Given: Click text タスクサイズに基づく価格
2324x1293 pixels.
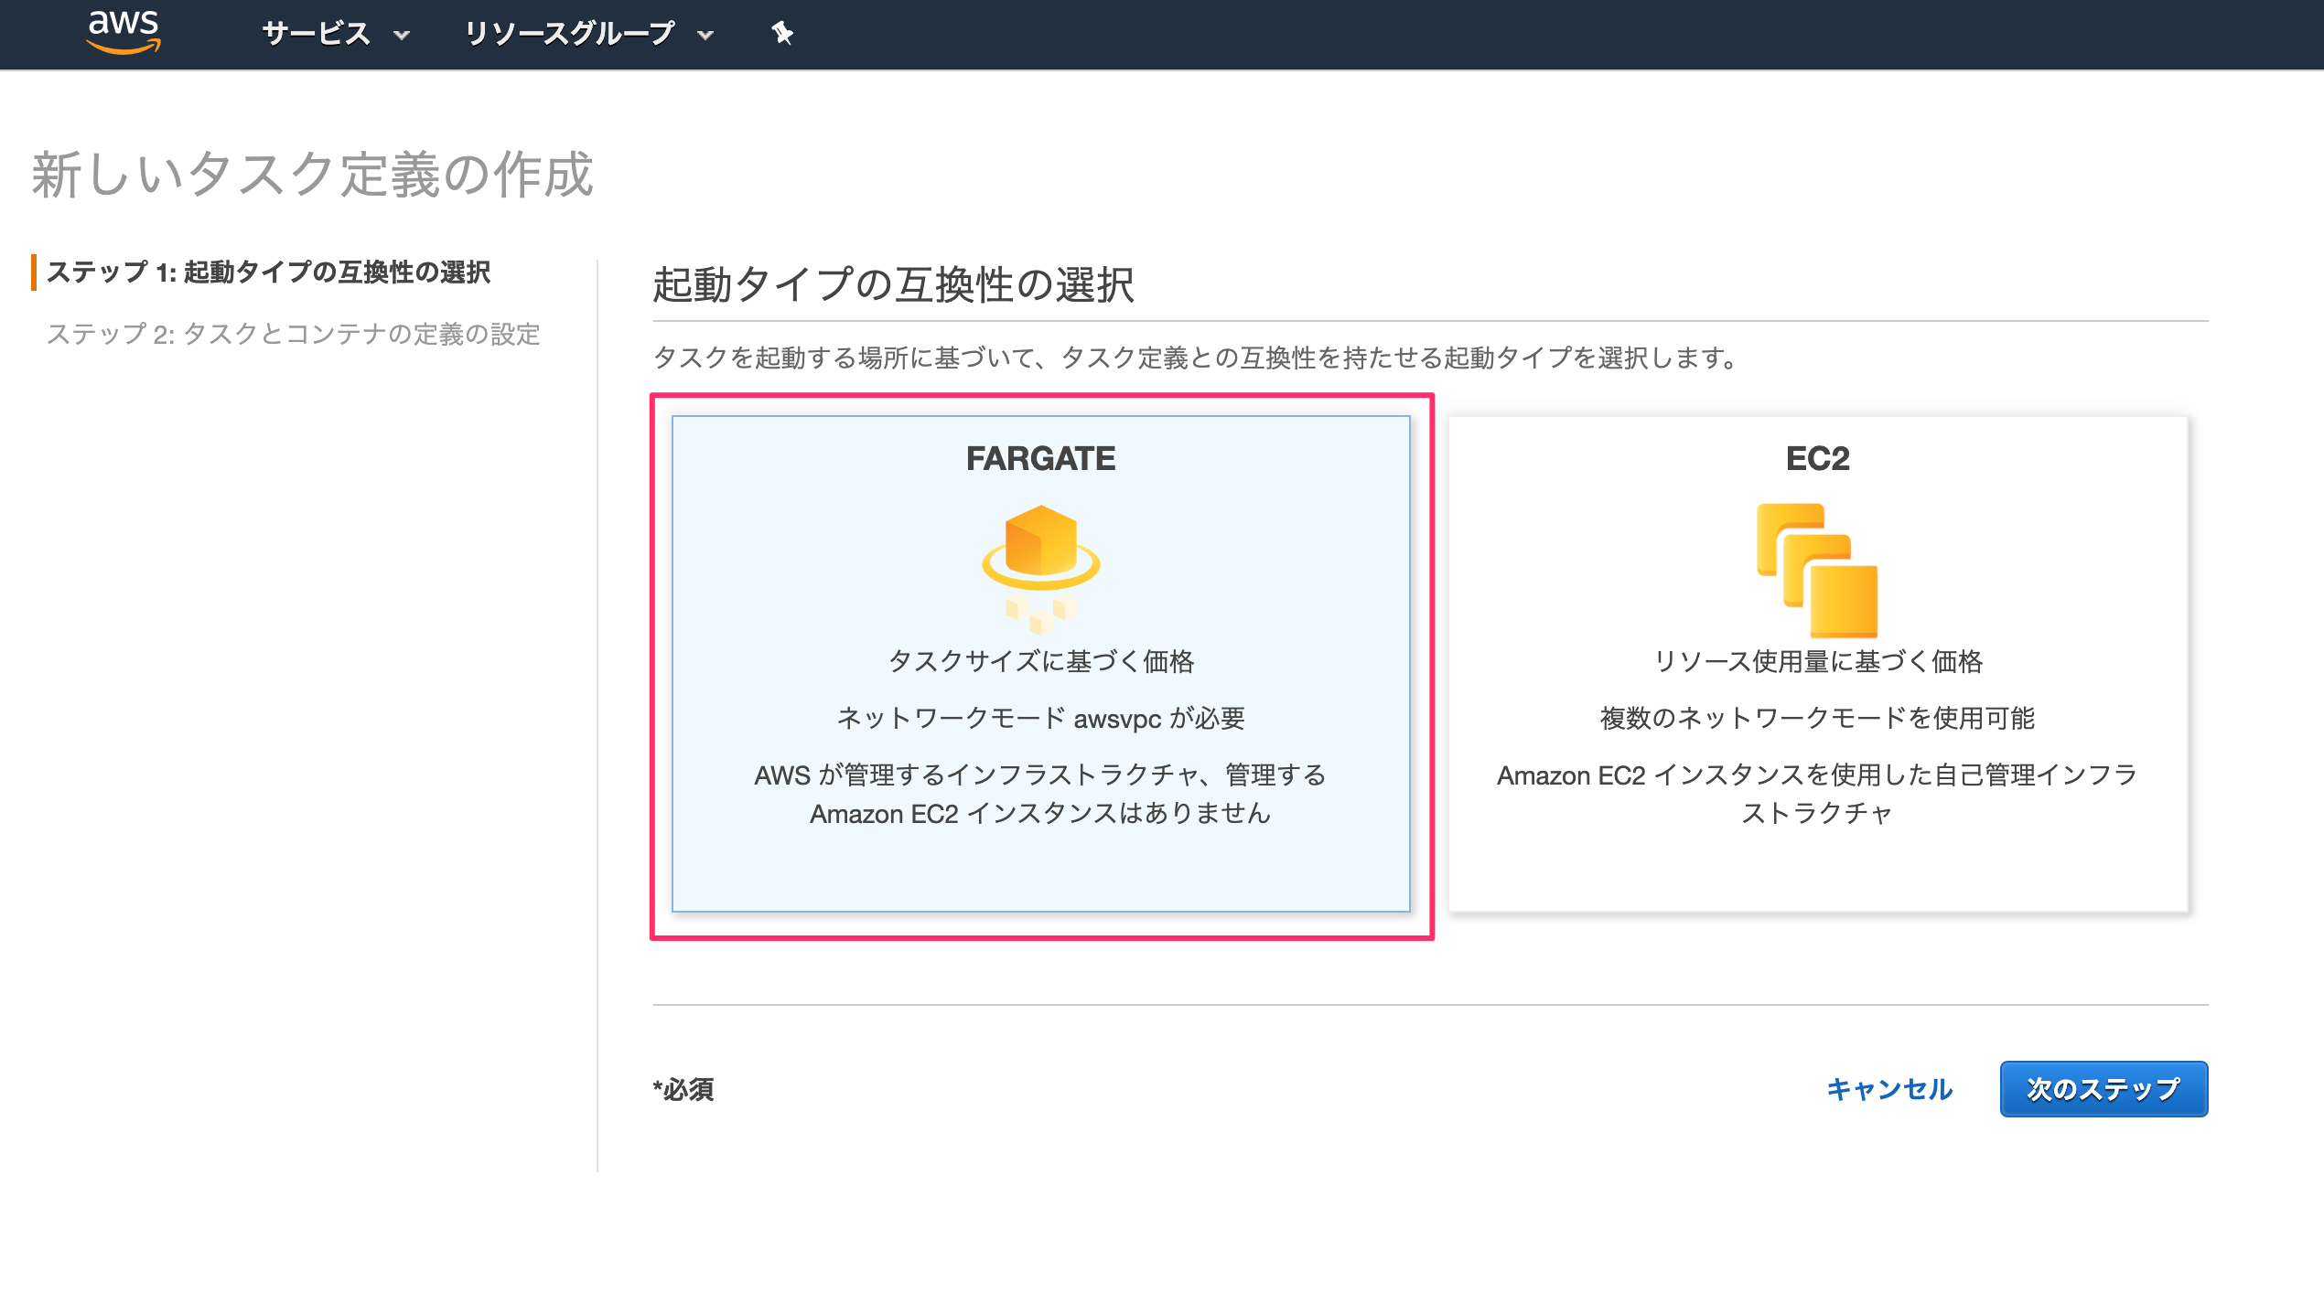Looking at the screenshot, I should pos(1040,661).
